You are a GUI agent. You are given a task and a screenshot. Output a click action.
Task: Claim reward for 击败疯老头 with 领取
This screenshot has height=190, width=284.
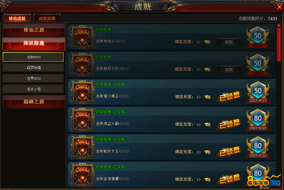click(229, 42)
